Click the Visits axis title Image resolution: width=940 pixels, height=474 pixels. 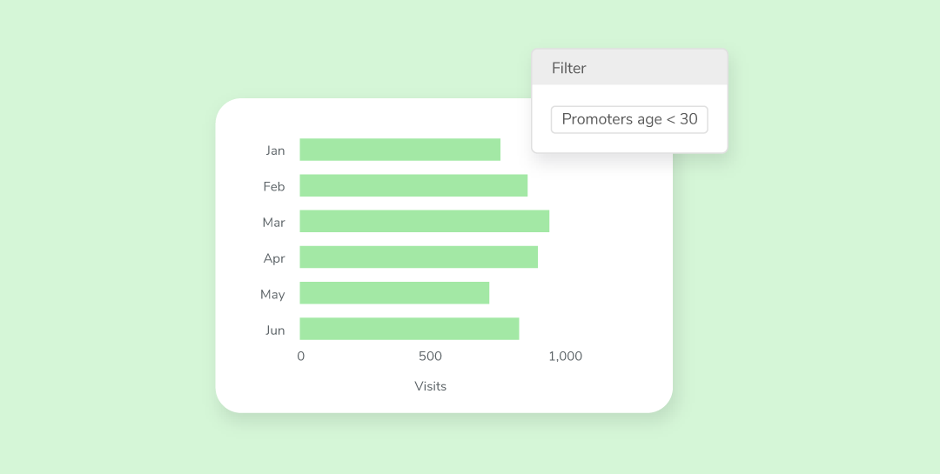[x=431, y=386]
